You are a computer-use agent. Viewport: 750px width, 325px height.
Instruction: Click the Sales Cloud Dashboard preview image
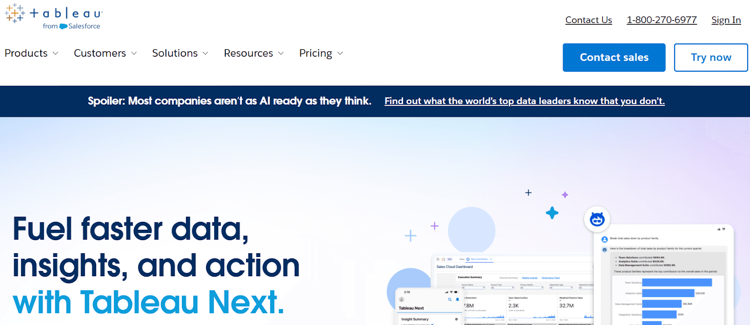pyautogui.click(x=513, y=290)
